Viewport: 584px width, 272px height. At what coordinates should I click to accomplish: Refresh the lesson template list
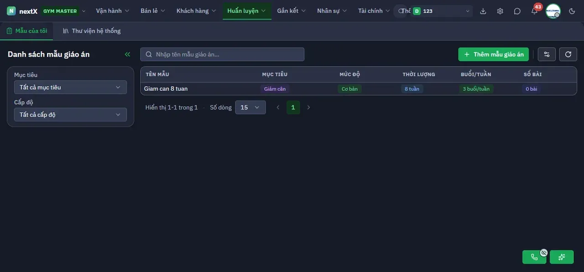[x=568, y=54]
